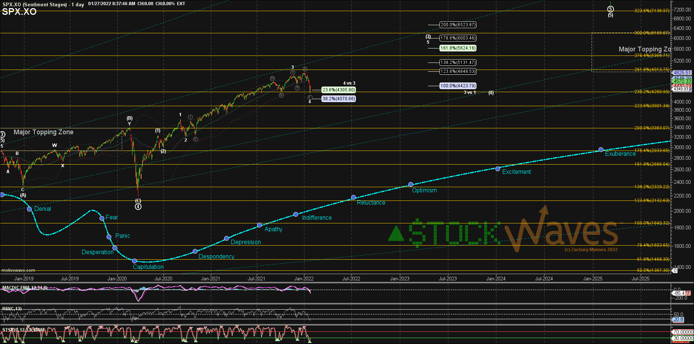Click the STS(C,12,3,5,SMA) study label
The width and height of the screenshot is (694, 344).
23,330
